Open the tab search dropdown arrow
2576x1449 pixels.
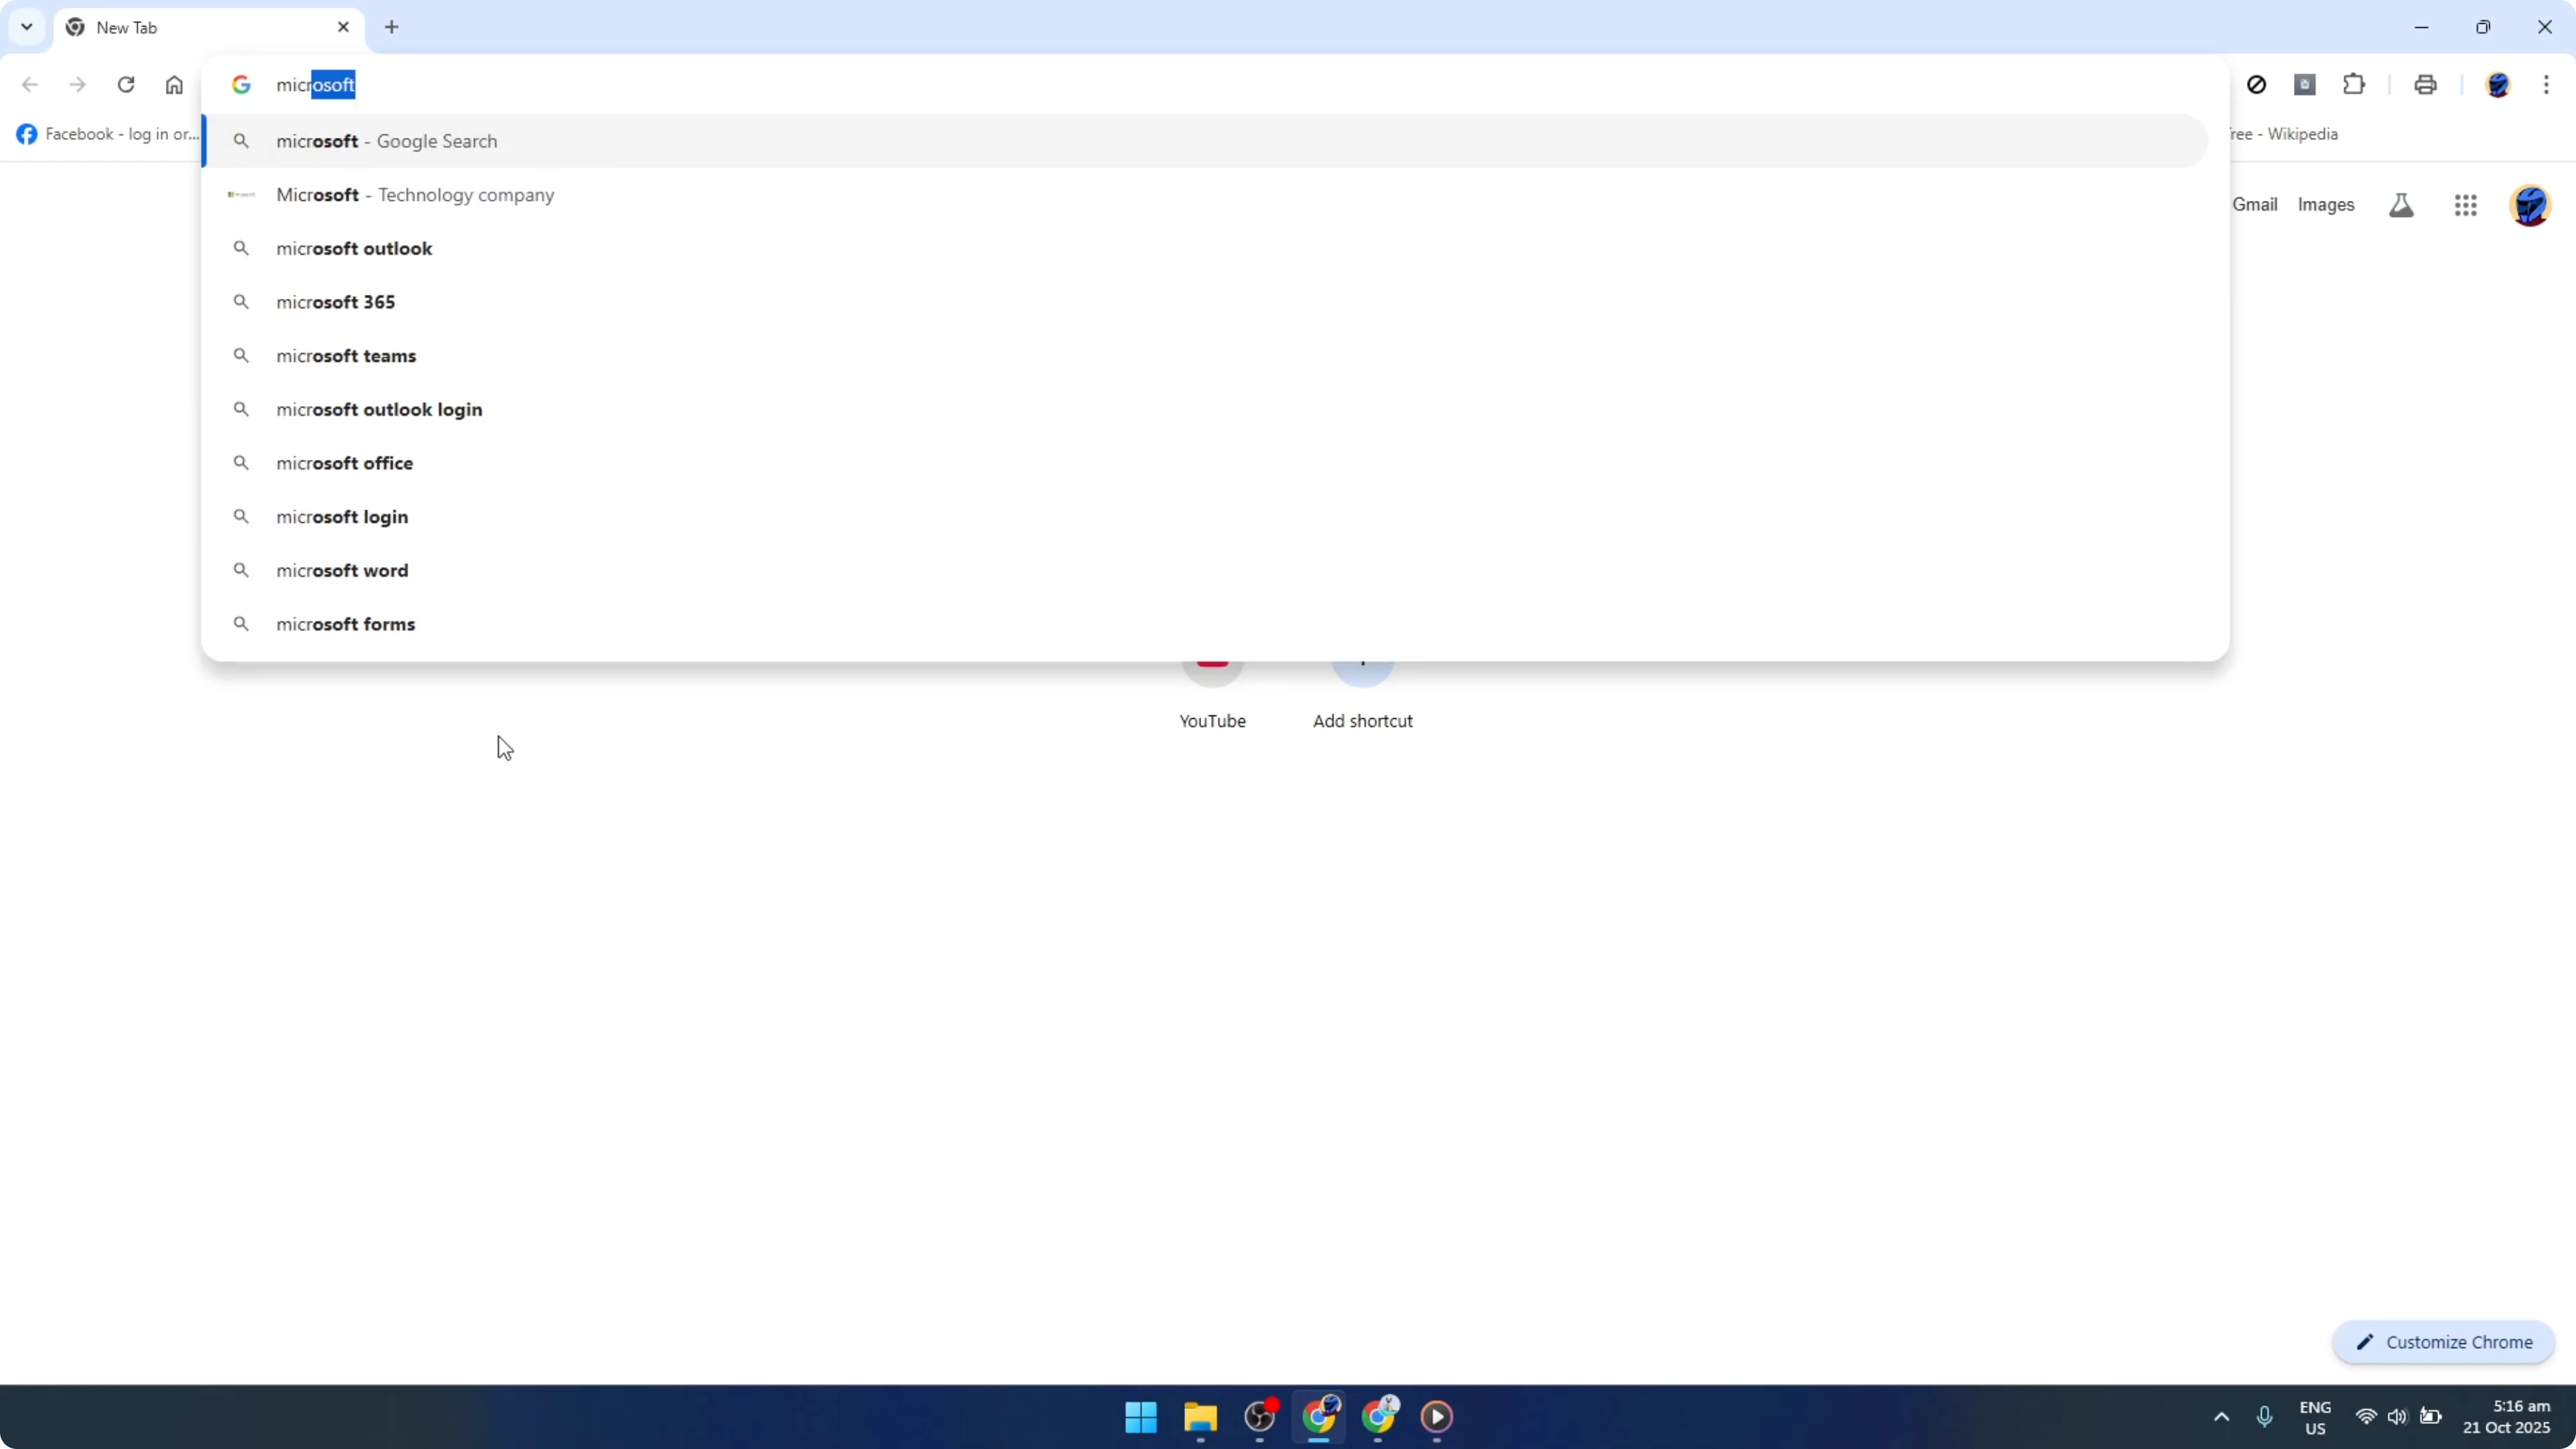[x=27, y=27]
